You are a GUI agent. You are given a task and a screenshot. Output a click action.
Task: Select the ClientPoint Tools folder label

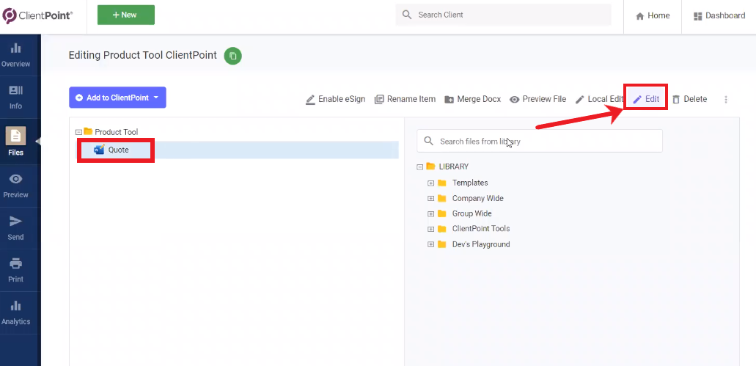click(481, 229)
